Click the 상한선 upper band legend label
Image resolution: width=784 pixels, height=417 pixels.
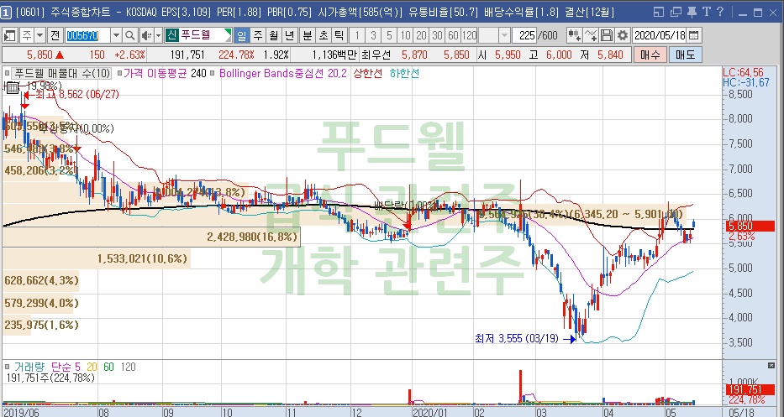(368, 73)
